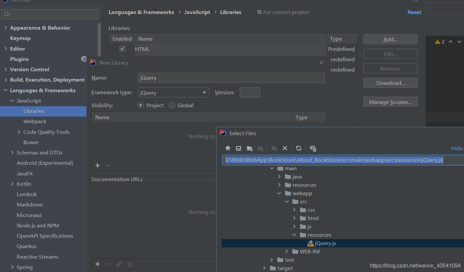
Task: Click Add... library button
Action: [391, 39]
